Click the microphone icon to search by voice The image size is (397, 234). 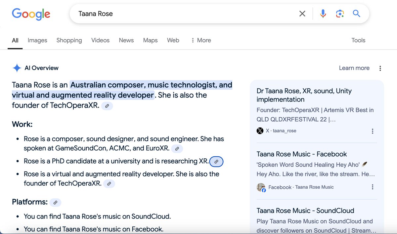pyautogui.click(x=323, y=14)
